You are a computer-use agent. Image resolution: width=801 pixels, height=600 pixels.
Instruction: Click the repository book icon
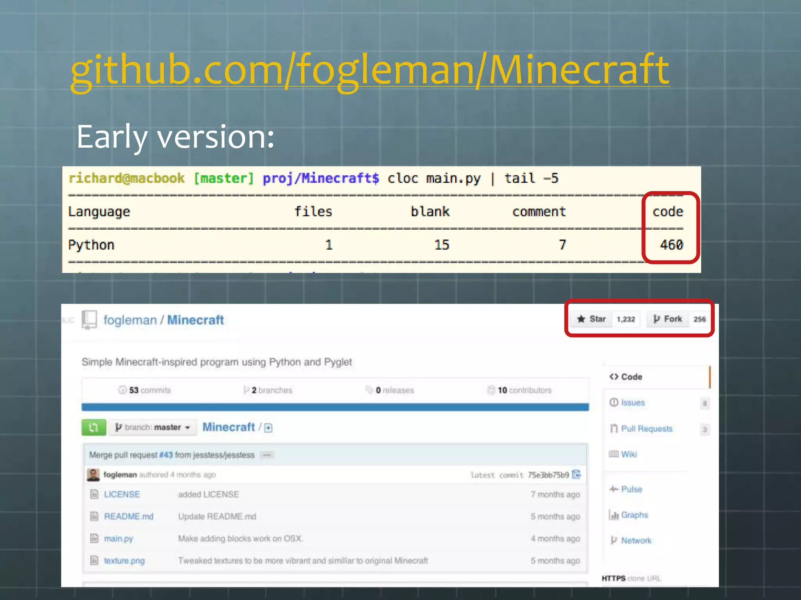click(x=90, y=320)
